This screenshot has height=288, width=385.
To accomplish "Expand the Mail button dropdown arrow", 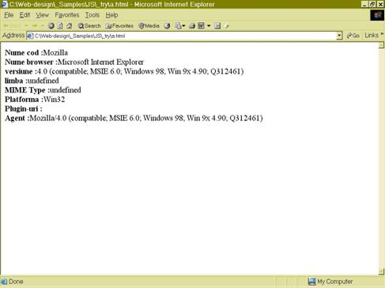I will pos(183,26).
